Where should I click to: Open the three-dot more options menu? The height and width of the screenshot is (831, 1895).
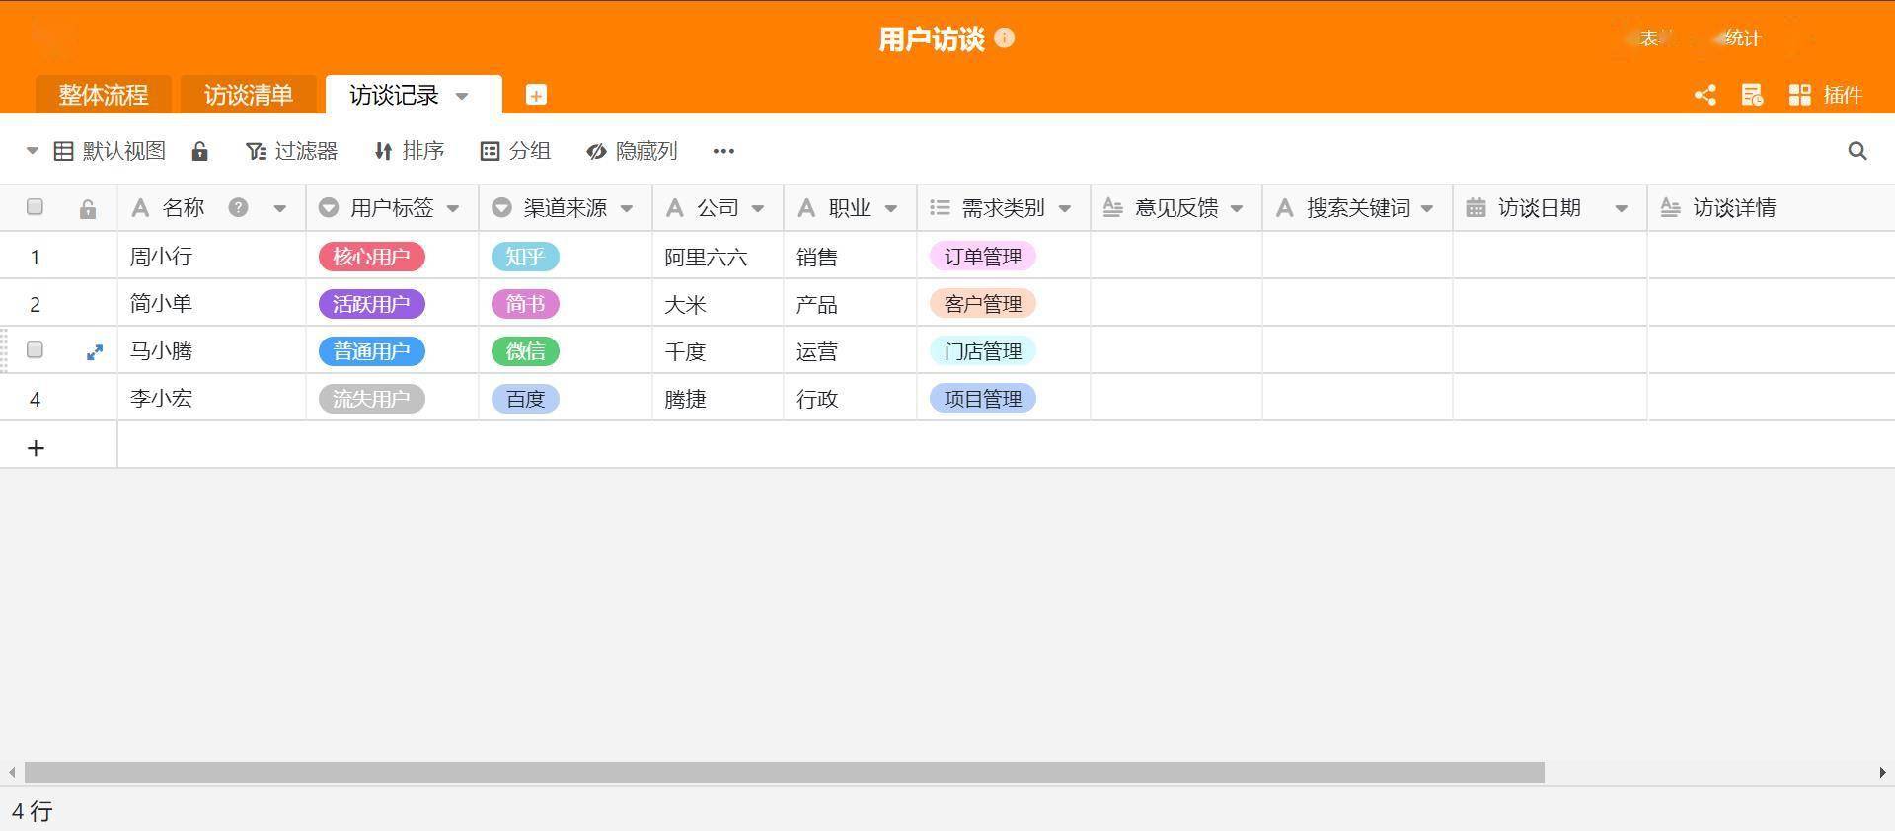pyautogui.click(x=723, y=151)
